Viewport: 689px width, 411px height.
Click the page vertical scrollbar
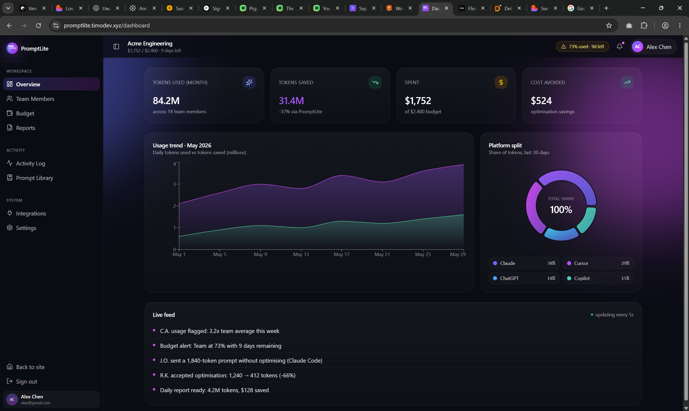[x=686, y=221]
